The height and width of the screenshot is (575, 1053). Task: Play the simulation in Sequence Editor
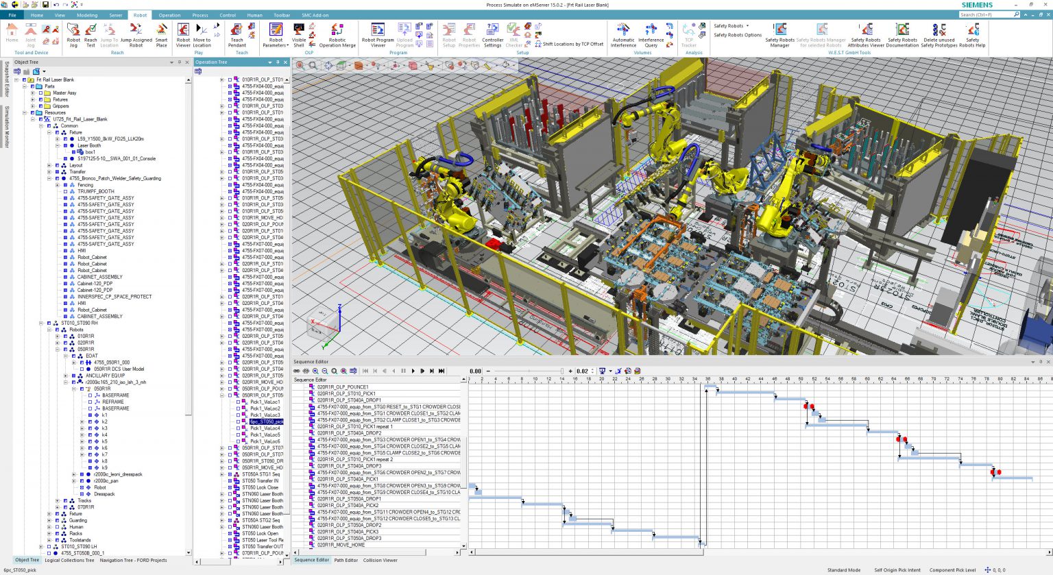(x=413, y=371)
